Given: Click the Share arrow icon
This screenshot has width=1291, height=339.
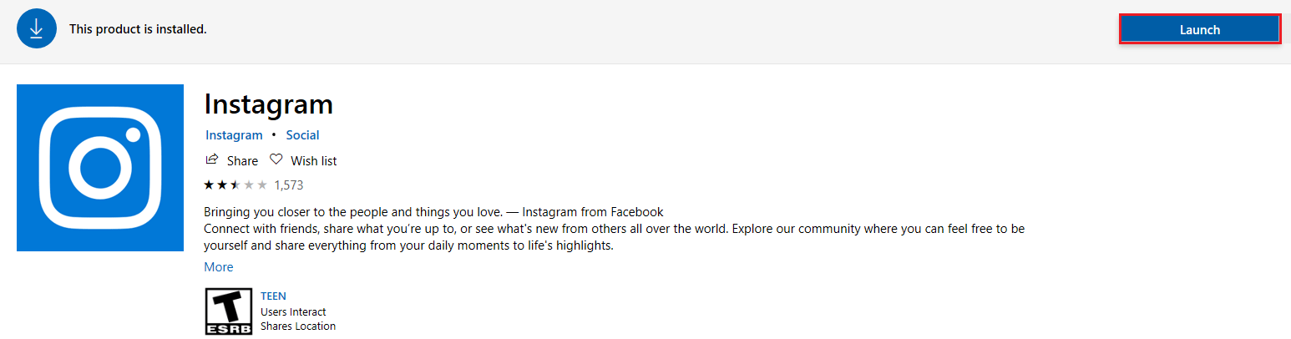Looking at the screenshot, I should [x=212, y=160].
